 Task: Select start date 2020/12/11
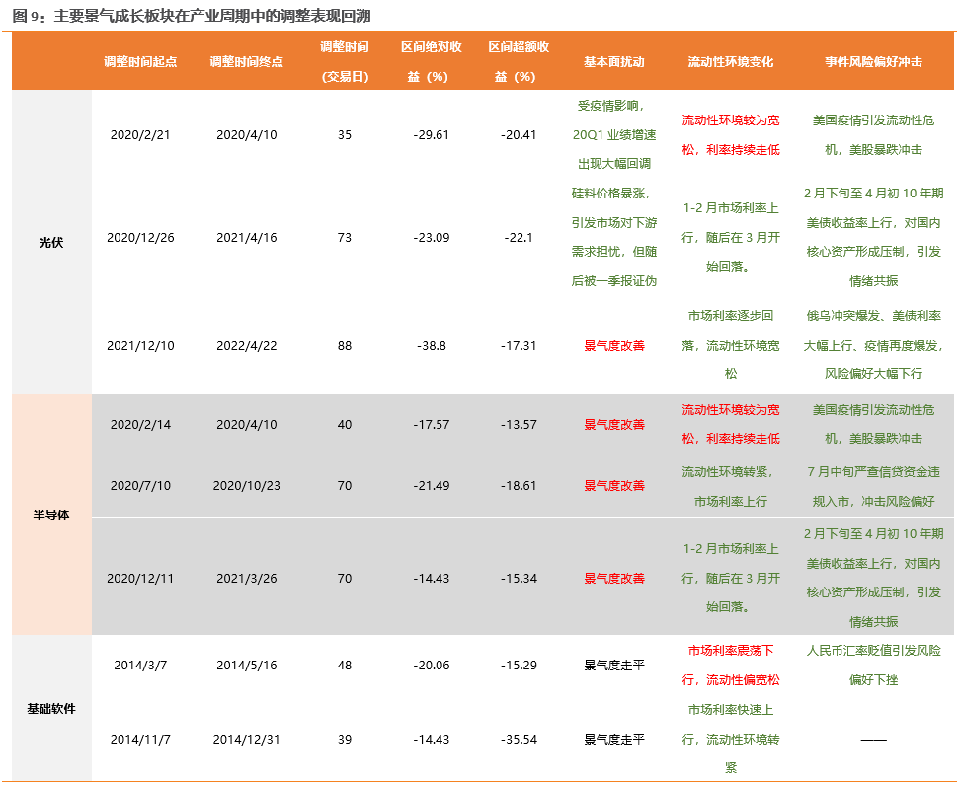[140, 579]
